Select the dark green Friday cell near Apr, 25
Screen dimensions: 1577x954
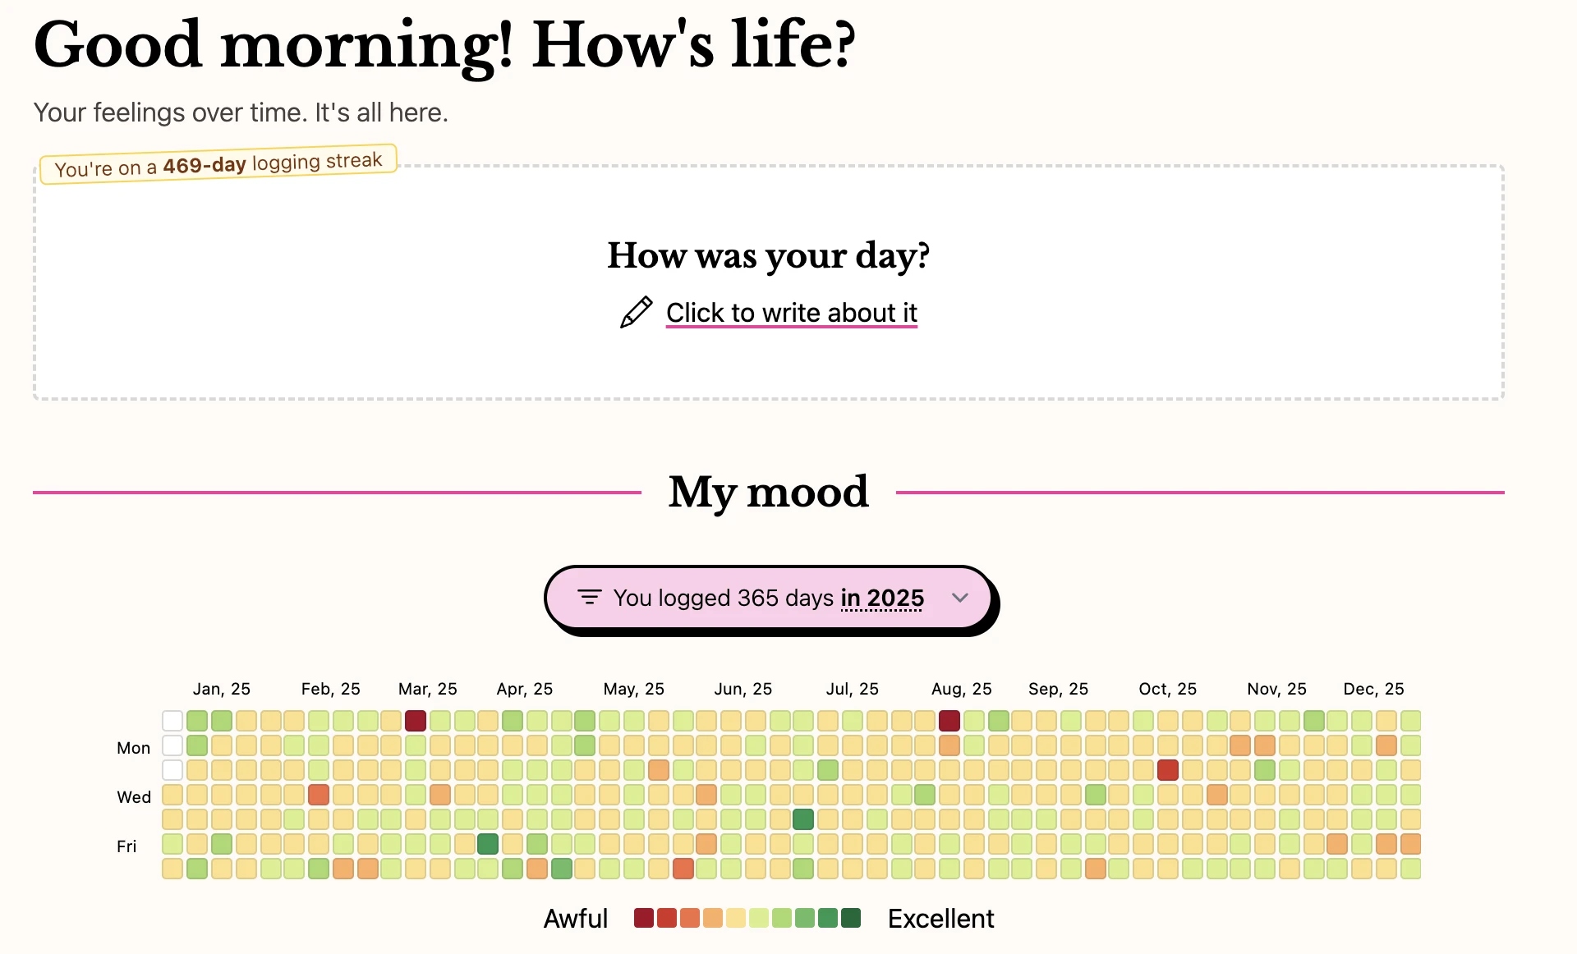click(488, 844)
